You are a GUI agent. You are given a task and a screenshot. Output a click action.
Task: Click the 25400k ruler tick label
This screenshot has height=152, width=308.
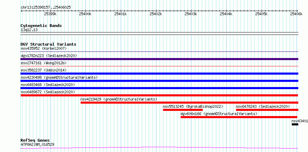[x=85, y=14]
